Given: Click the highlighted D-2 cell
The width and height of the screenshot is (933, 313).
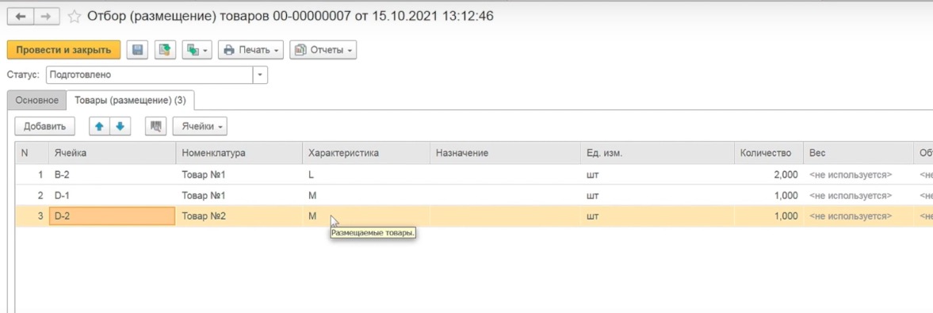Looking at the screenshot, I should pos(112,216).
